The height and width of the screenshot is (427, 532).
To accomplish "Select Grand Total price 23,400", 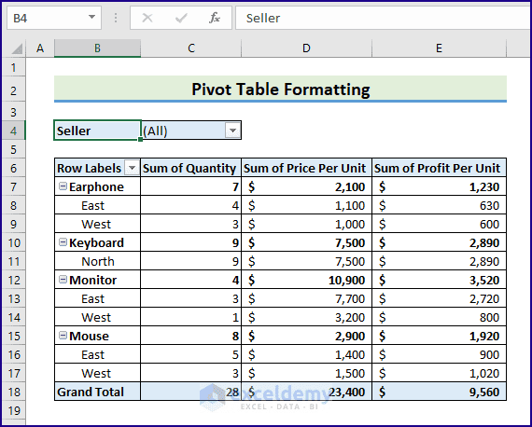I will click(306, 392).
